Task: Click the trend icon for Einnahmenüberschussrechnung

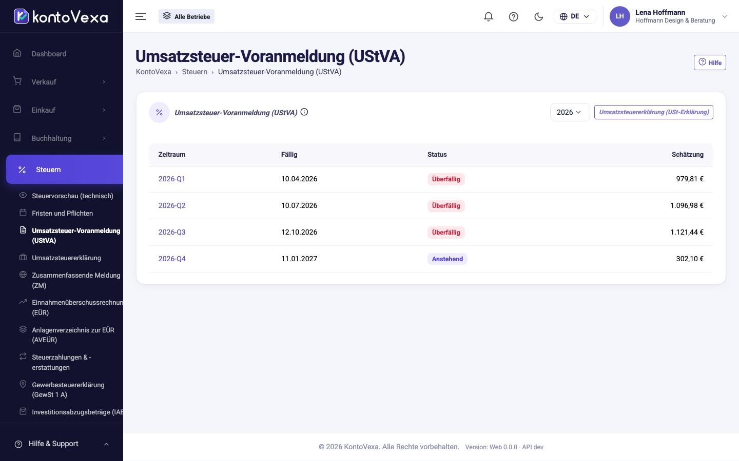Action: click(23, 302)
